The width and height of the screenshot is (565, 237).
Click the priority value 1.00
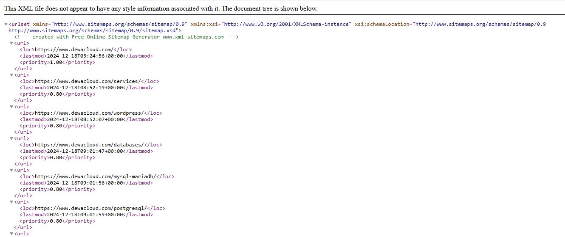coord(56,62)
